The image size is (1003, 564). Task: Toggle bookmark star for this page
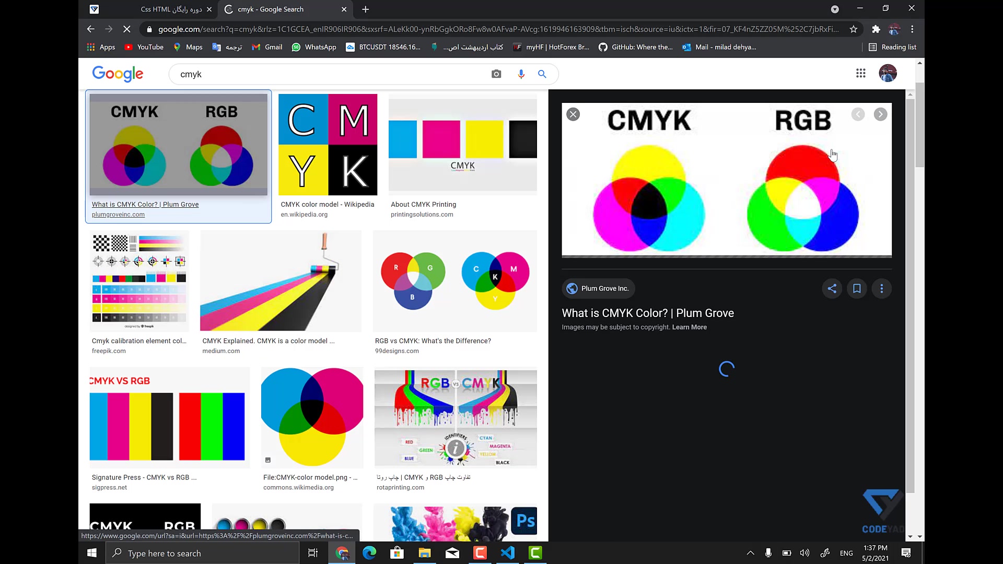tap(854, 29)
